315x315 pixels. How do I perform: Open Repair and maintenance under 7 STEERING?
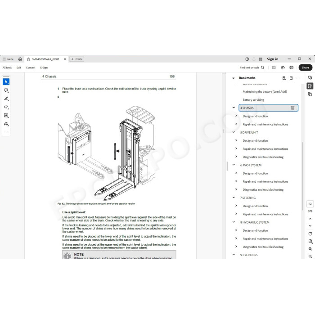[x=265, y=214]
